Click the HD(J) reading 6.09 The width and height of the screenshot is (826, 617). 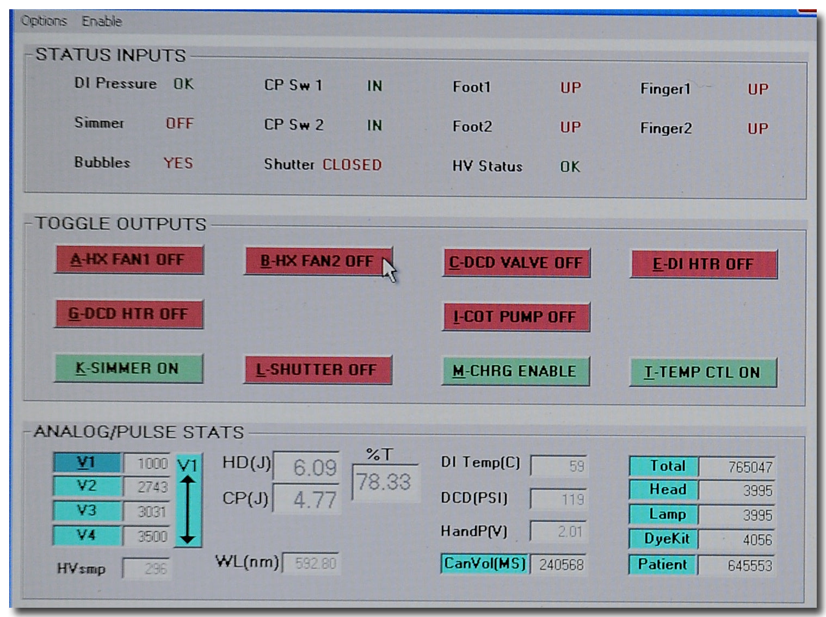[x=306, y=467]
